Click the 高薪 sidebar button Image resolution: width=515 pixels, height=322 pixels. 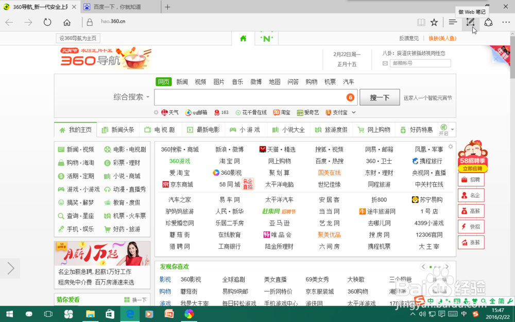pyautogui.click(x=471, y=211)
